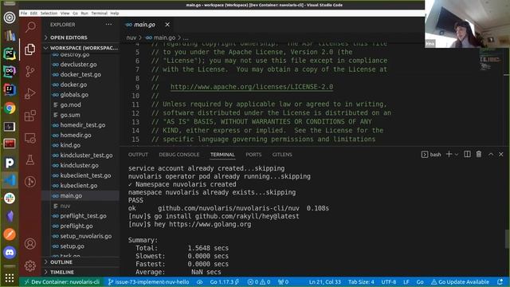Viewport: 510px width, 287px height.
Task: Add a new terminal with plus
Action: click(449, 154)
